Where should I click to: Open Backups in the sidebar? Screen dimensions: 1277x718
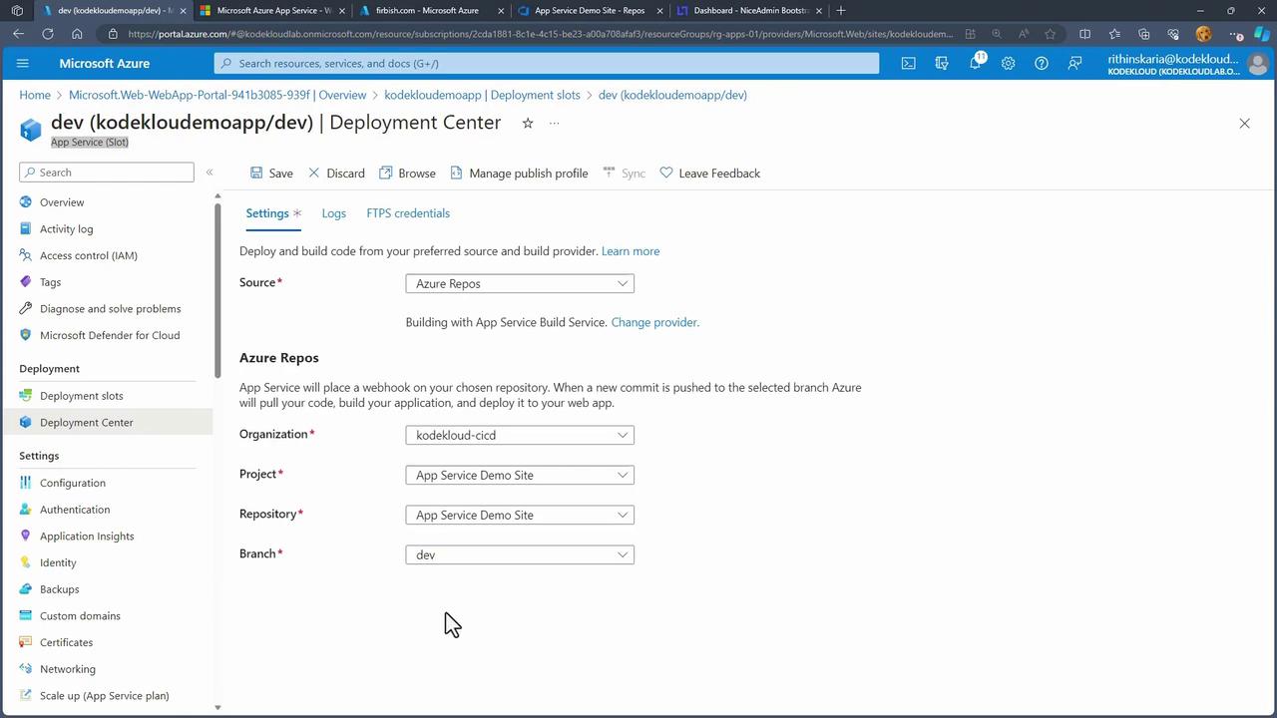tap(59, 589)
